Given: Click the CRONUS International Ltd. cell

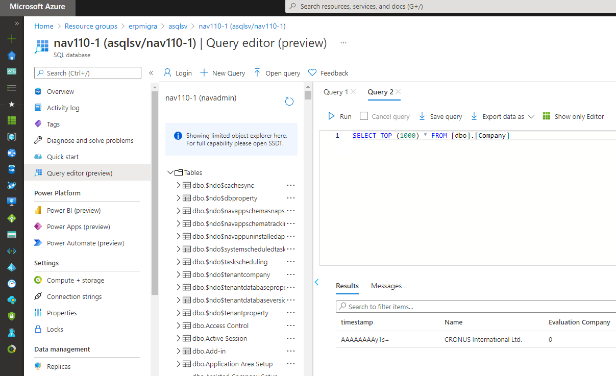Looking at the screenshot, I should coord(483,339).
